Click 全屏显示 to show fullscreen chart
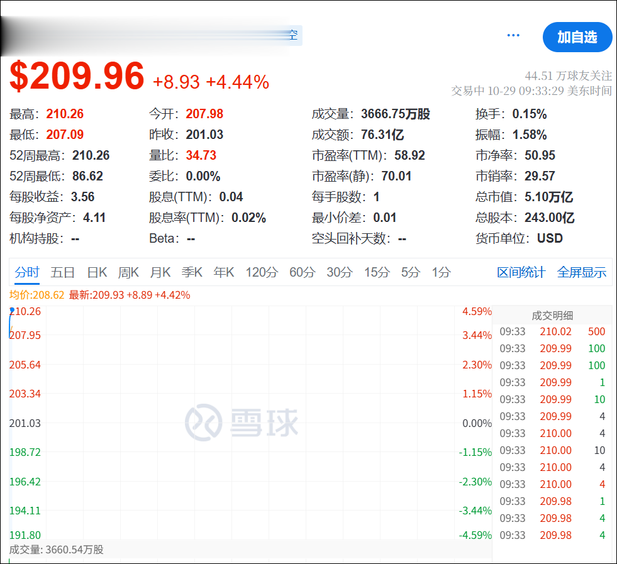This screenshot has width=617, height=564. (581, 272)
